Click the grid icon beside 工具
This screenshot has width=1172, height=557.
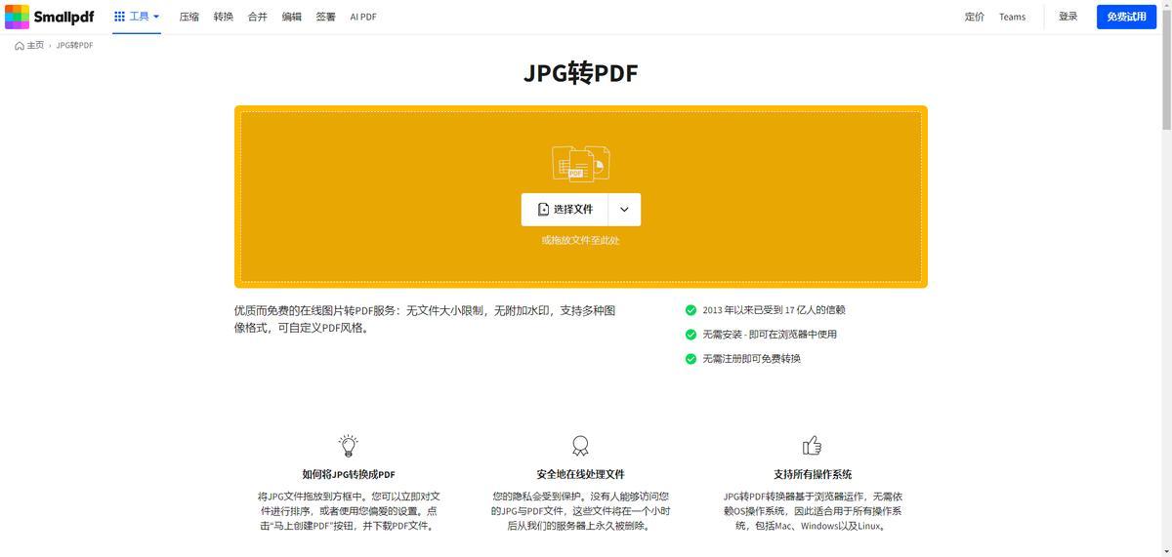[x=119, y=17]
